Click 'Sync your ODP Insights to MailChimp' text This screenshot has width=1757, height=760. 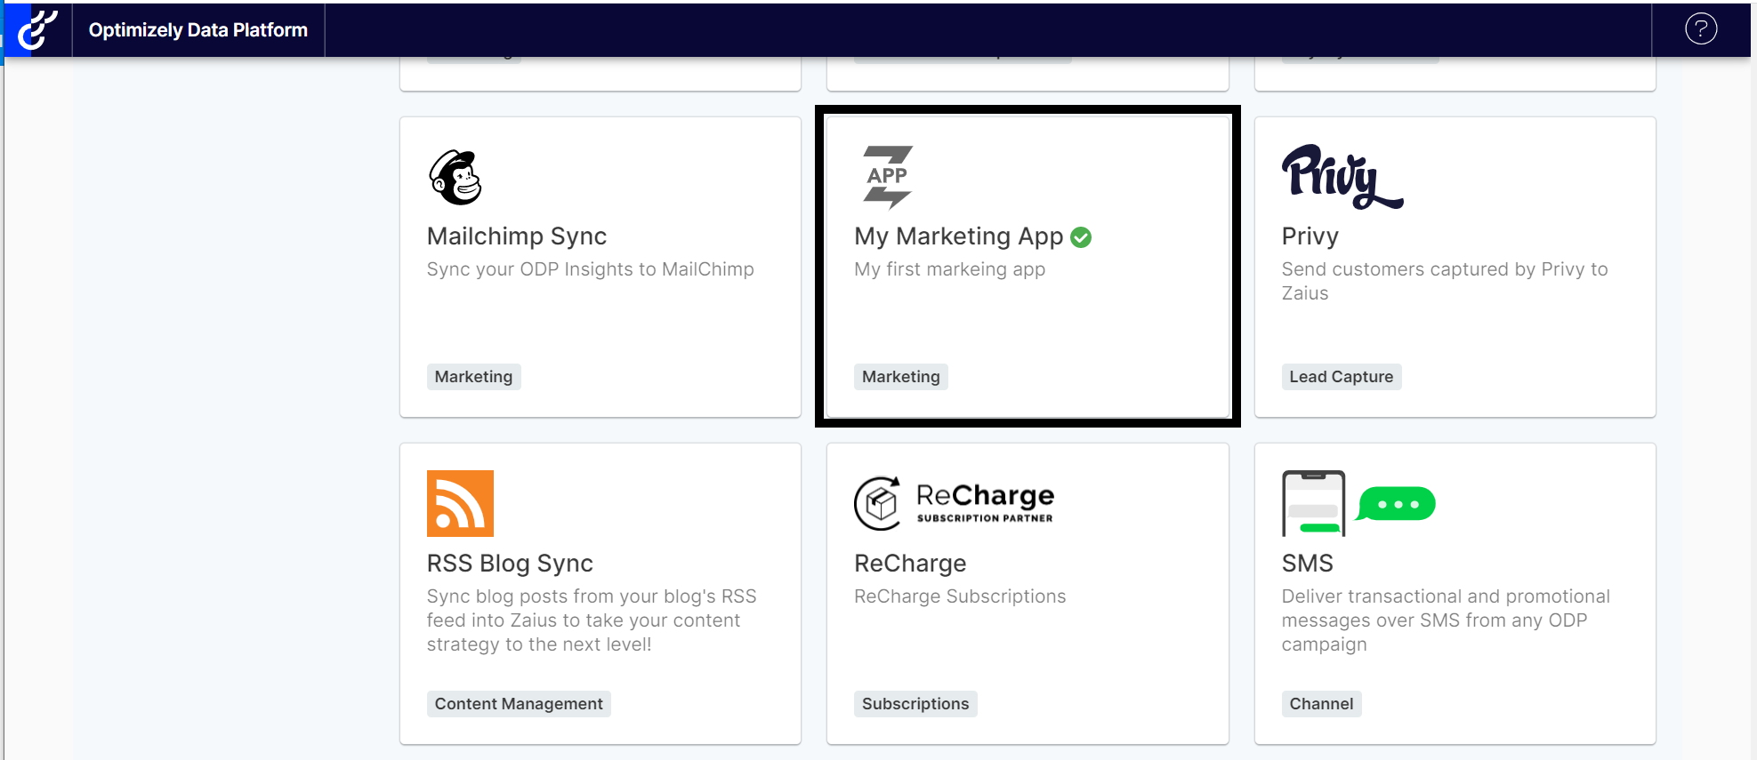pyautogui.click(x=591, y=269)
